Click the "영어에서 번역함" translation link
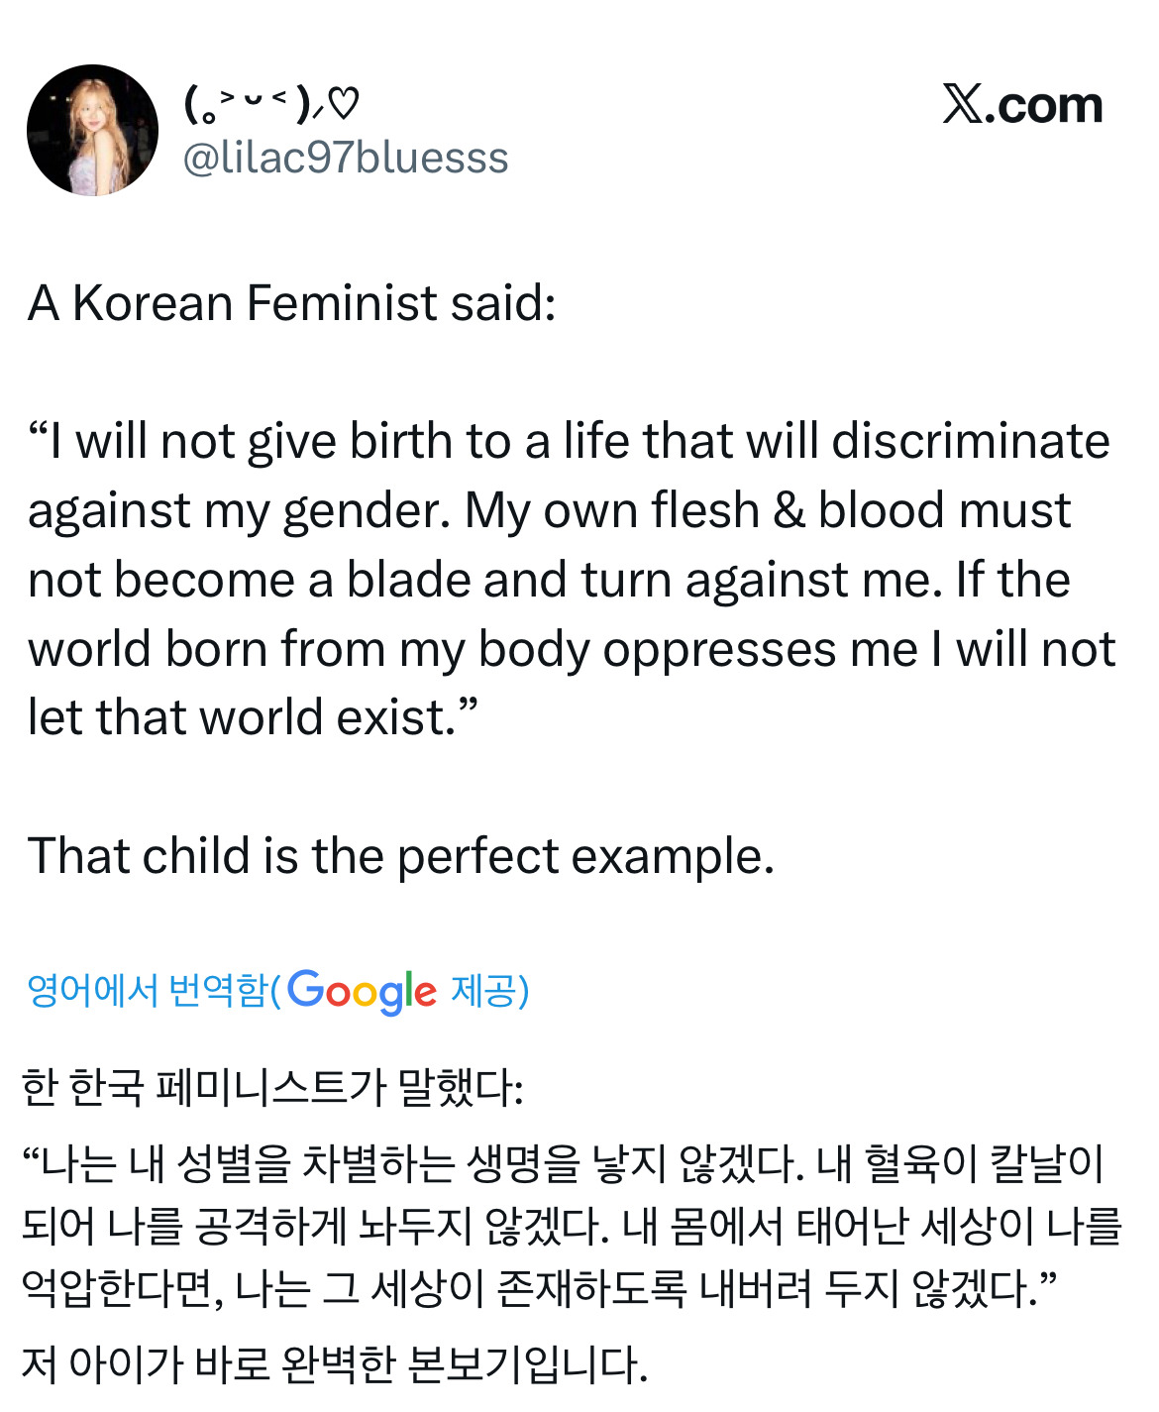 click(x=149, y=990)
